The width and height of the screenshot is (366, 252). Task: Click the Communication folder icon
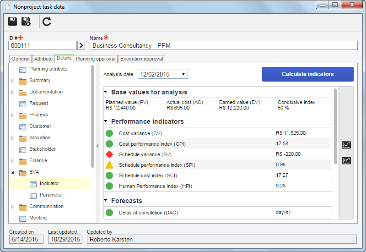pos(22,207)
